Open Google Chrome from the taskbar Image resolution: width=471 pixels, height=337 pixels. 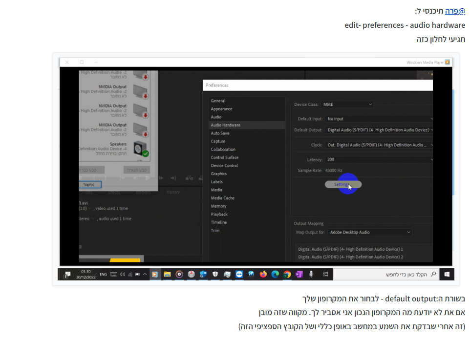pos(287,274)
